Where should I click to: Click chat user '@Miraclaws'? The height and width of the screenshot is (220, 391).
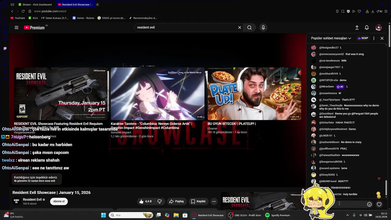(x=327, y=87)
